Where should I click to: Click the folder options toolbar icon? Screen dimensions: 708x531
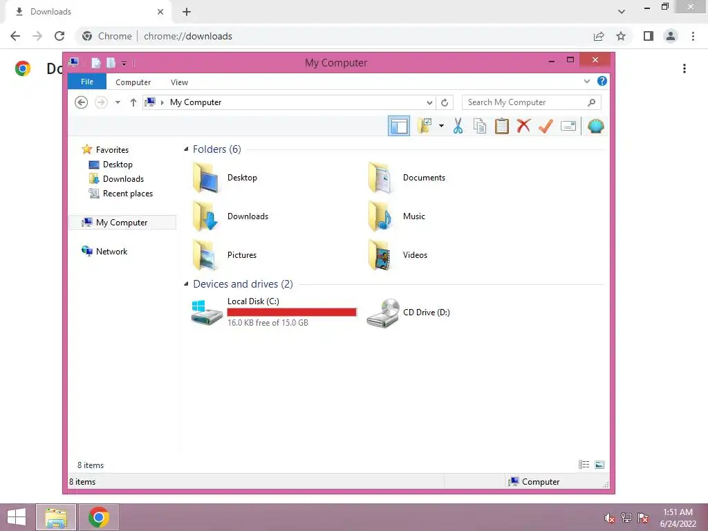point(425,126)
